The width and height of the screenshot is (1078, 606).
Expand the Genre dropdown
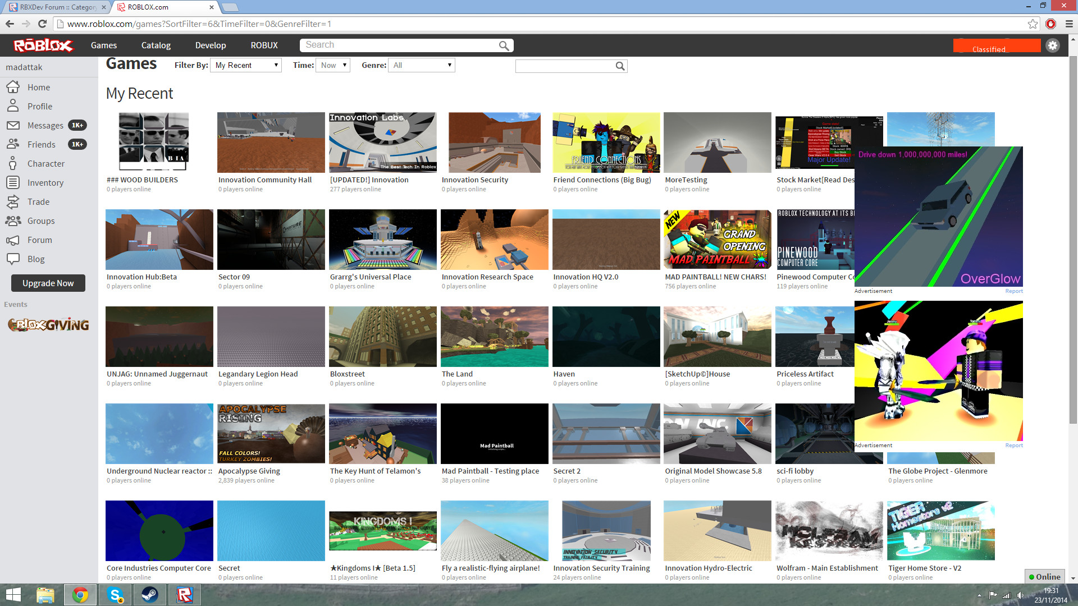click(422, 65)
